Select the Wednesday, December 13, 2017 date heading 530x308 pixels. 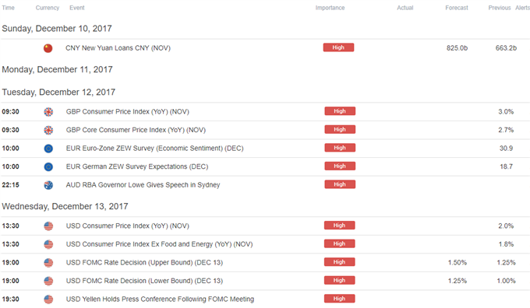point(65,206)
